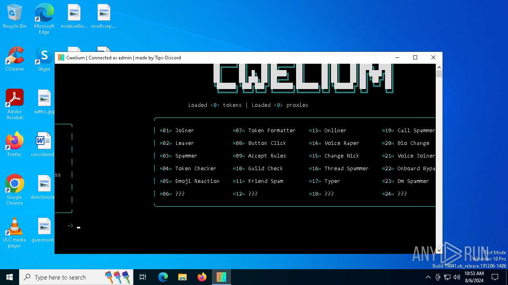Click the "05 Emoji Reaction" text

(190, 181)
